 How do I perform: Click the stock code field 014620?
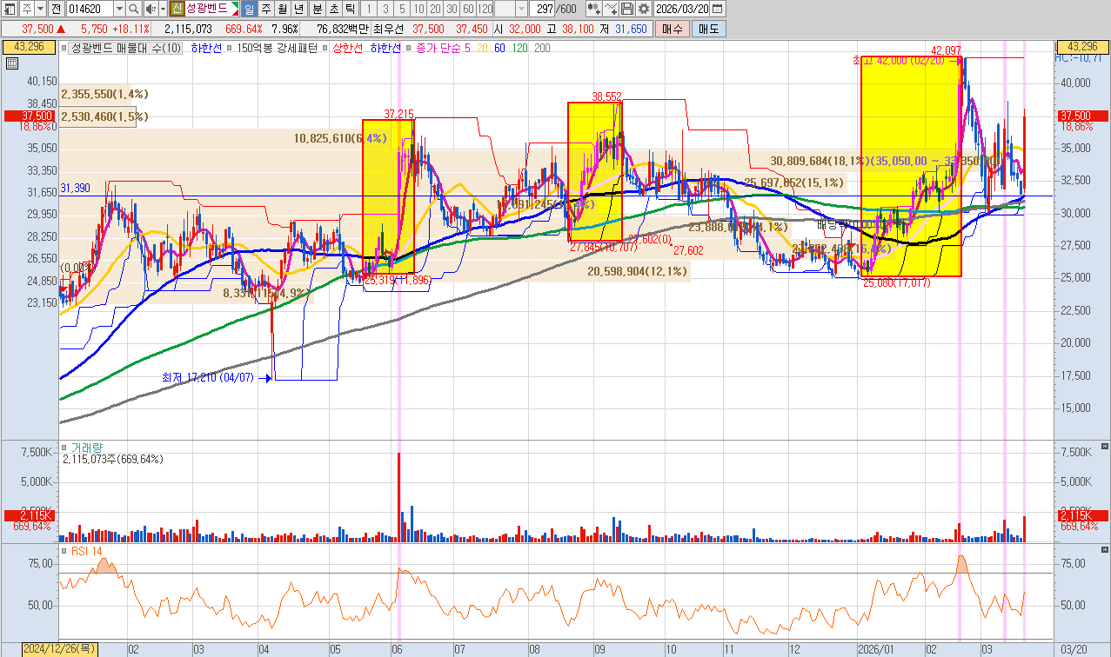click(90, 9)
